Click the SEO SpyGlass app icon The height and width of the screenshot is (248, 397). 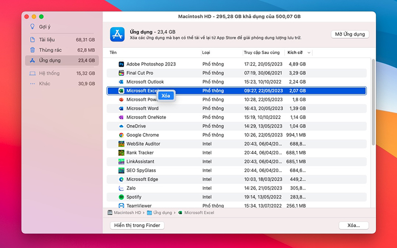point(121,170)
